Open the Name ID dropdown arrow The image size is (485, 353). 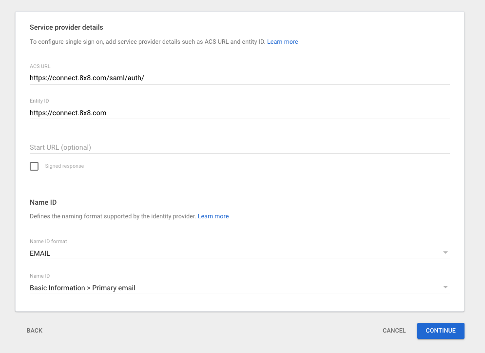tap(445, 287)
